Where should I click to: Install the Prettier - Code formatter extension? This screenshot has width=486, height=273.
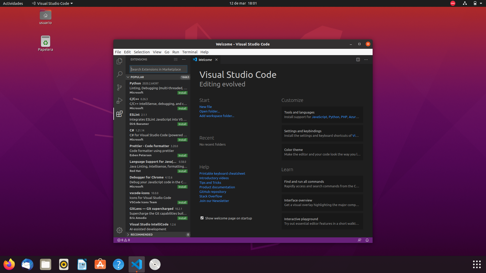tap(182, 155)
